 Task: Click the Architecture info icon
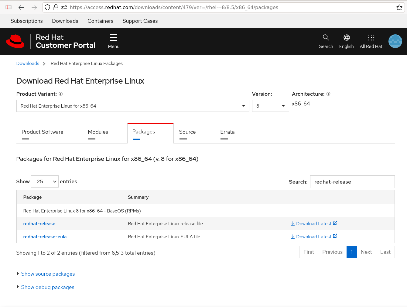click(328, 94)
